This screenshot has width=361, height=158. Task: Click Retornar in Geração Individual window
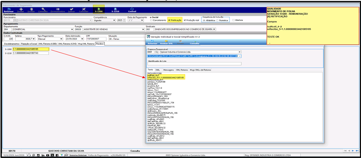[x=152, y=42]
